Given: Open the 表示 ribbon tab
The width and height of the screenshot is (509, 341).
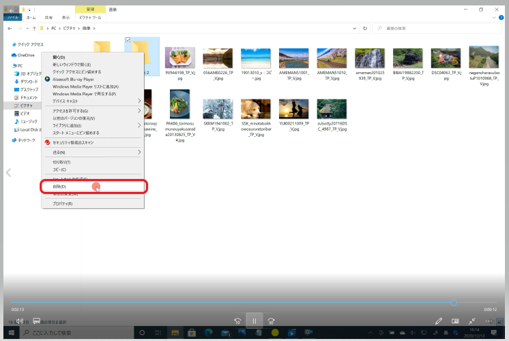Looking at the screenshot, I should click(x=66, y=18).
